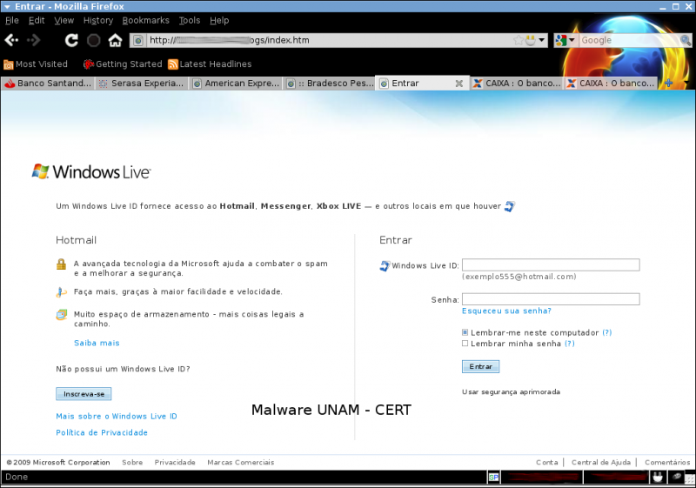Click the Windows Live logo
Image resolution: width=696 pixels, height=488 pixels.
pyautogui.click(x=91, y=171)
